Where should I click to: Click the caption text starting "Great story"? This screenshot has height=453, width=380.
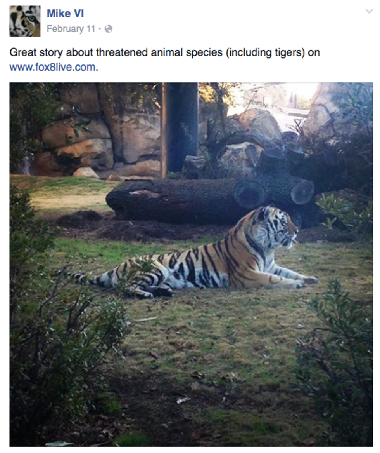coord(164,52)
